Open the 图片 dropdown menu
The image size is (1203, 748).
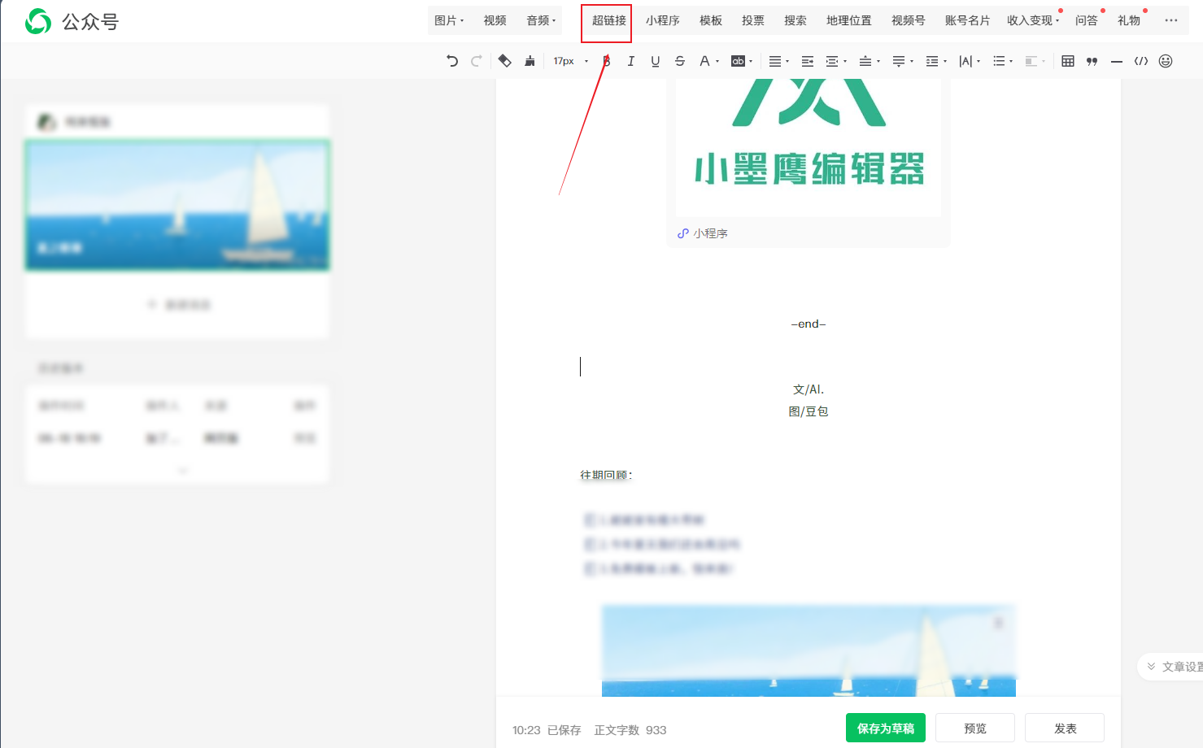[449, 20]
